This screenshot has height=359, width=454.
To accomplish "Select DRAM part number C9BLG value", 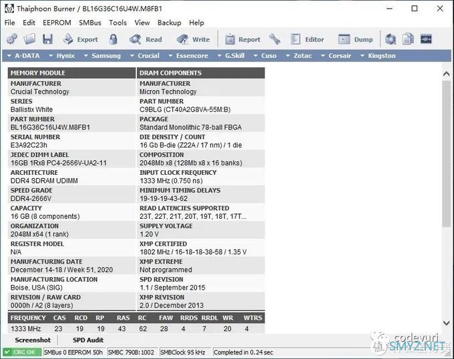I will tap(185, 109).
